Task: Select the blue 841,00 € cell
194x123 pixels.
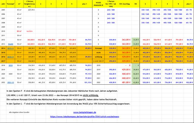Action: (178, 83)
